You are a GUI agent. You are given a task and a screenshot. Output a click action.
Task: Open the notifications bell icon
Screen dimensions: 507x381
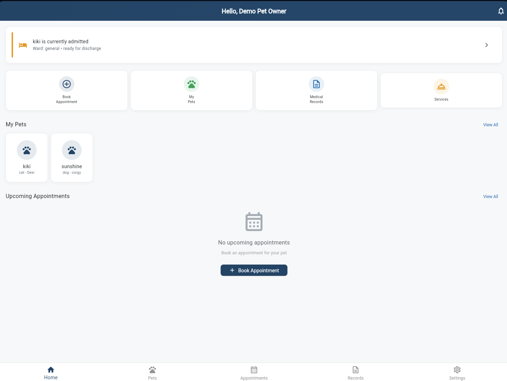point(501,11)
